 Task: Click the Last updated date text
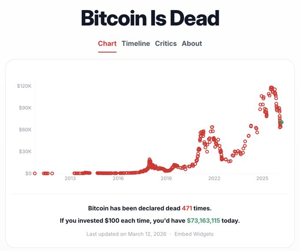[127, 234]
